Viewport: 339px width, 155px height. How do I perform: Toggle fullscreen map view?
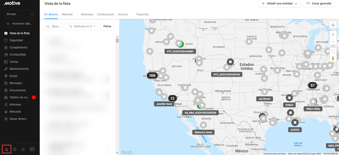[333, 51]
